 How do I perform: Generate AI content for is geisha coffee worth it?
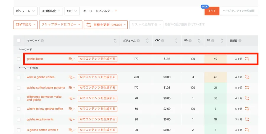coord(98,130)
